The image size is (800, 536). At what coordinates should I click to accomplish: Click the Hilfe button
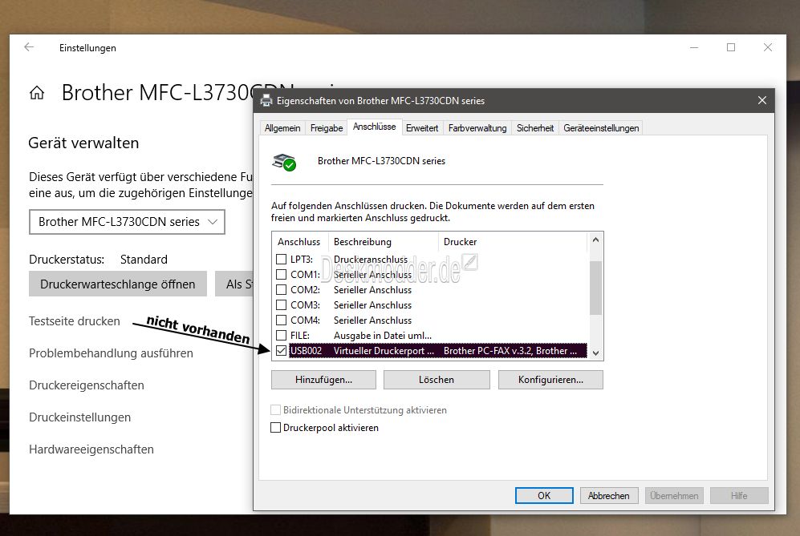739,496
